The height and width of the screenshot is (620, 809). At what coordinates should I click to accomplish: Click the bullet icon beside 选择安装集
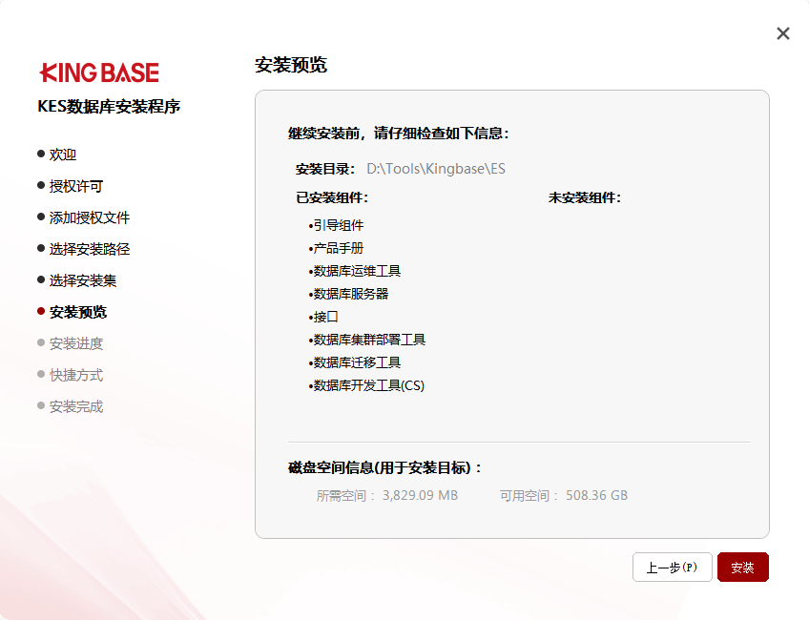(41, 279)
